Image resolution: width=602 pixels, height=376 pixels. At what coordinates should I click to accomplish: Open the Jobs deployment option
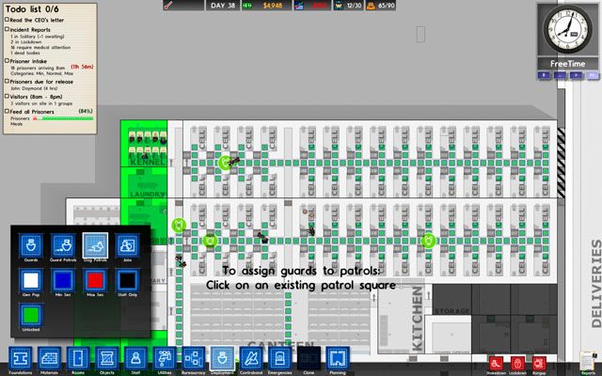point(126,247)
